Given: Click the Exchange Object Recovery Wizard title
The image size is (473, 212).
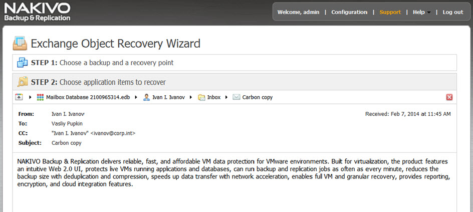Looking at the screenshot, I should tap(116, 44).
